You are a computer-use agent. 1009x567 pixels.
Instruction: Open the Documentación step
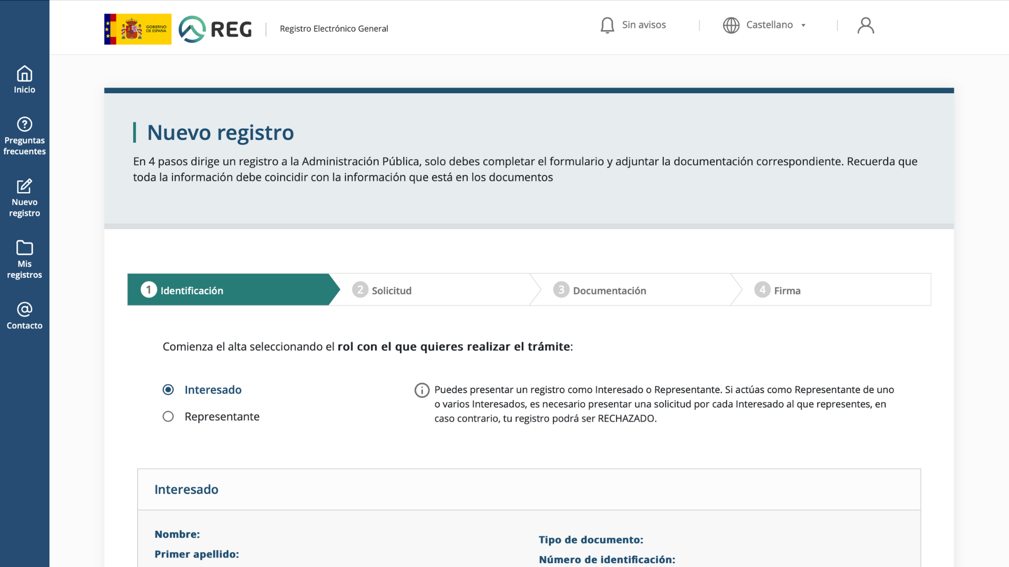[609, 290]
